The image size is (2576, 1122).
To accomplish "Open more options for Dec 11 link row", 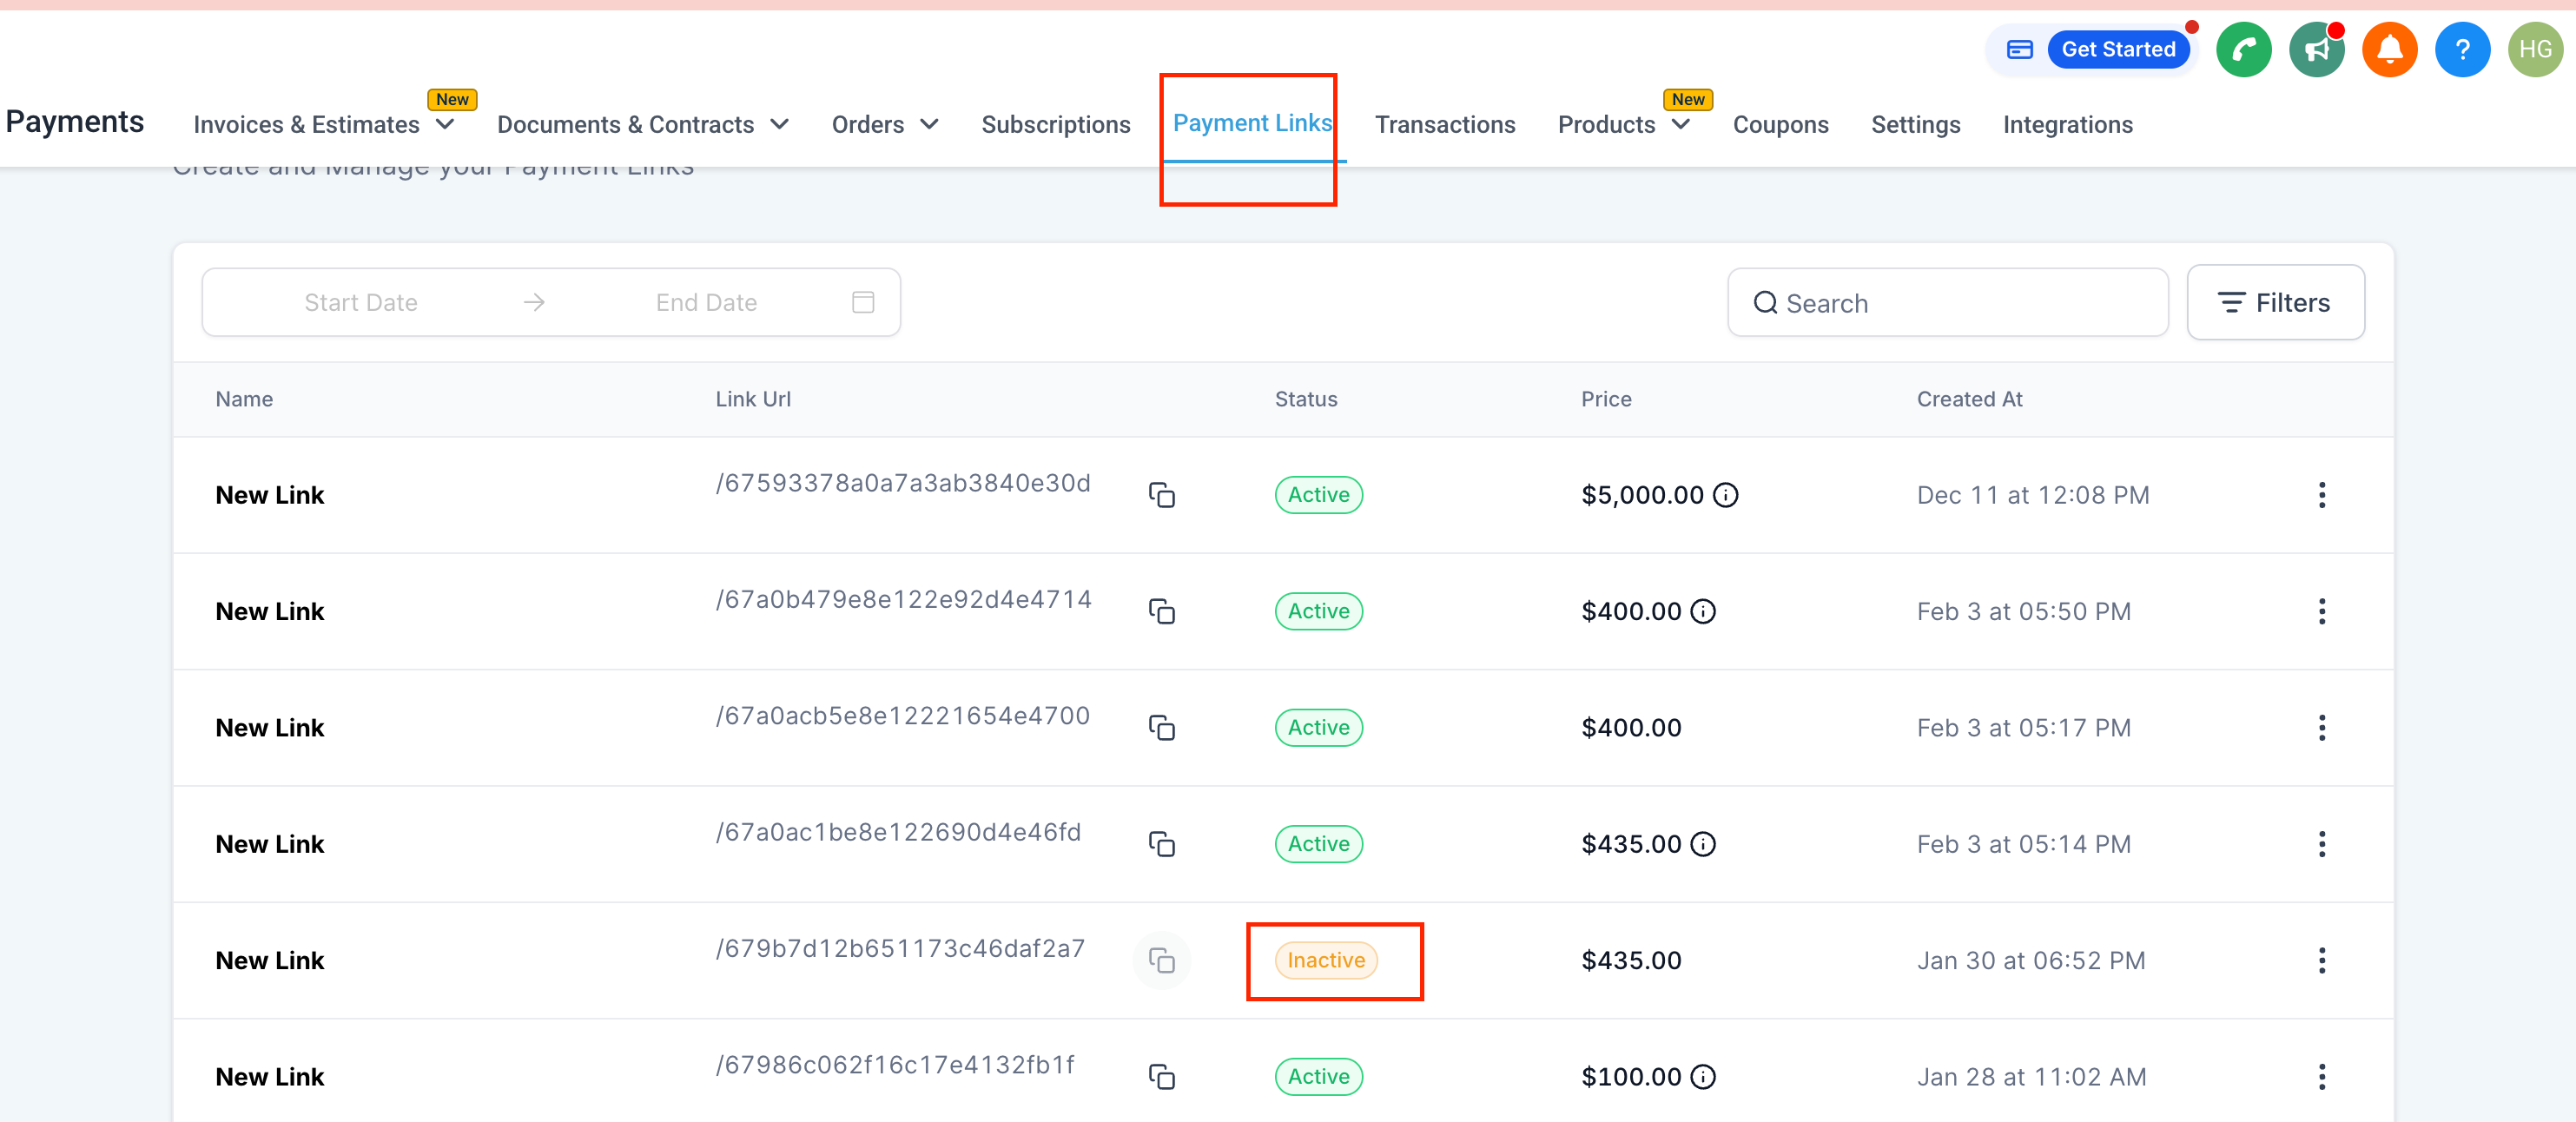I will (x=2321, y=495).
